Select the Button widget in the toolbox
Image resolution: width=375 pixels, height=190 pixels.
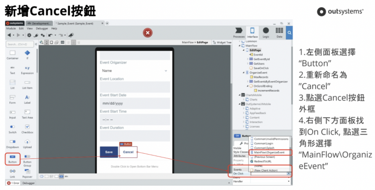coord(12,159)
